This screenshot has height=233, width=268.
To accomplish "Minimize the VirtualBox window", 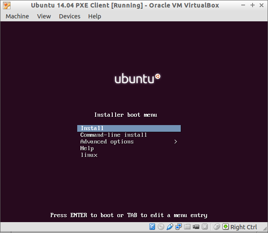I will 243,5.
